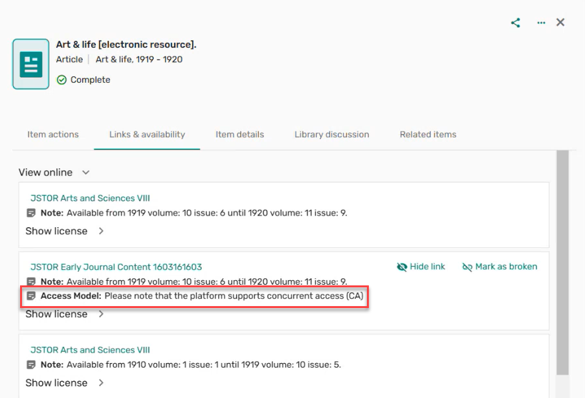
Task: Click the green Complete checkmark icon
Action: click(x=61, y=80)
